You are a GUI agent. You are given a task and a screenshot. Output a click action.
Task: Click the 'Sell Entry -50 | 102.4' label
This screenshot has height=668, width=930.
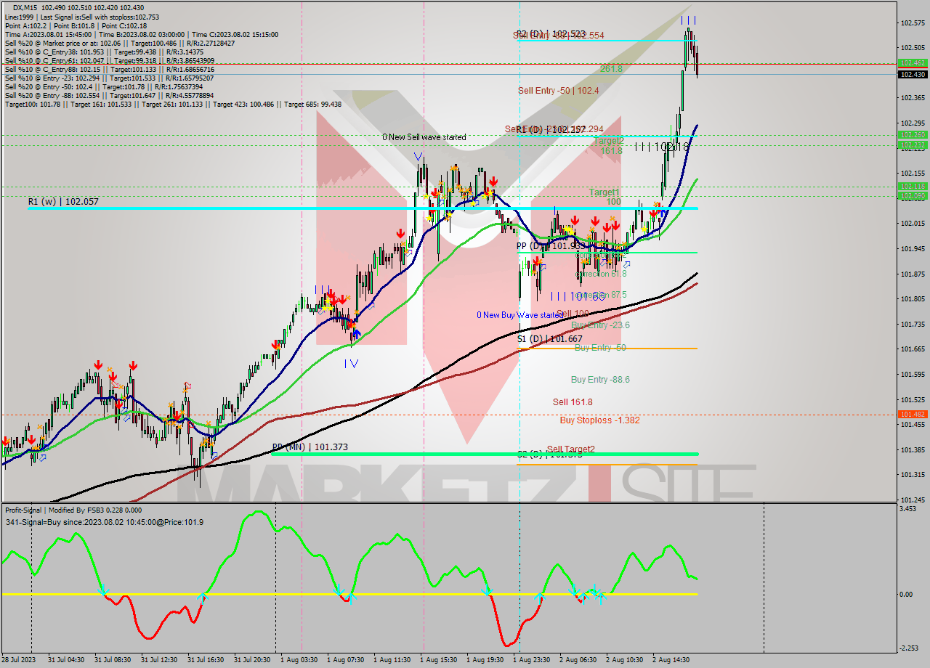tap(559, 91)
